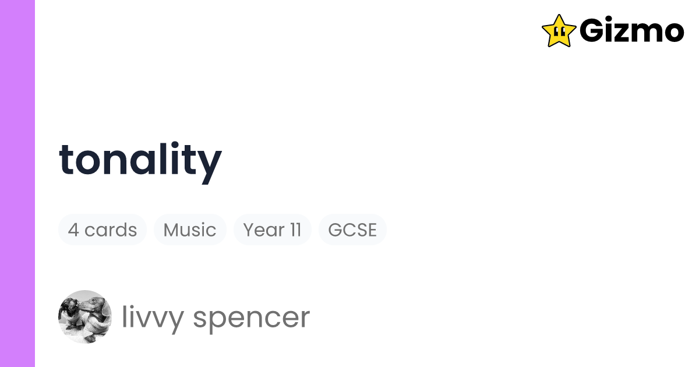This screenshot has height=367, width=699.
Task: Click the word cards in first chip
Action: [111, 230]
